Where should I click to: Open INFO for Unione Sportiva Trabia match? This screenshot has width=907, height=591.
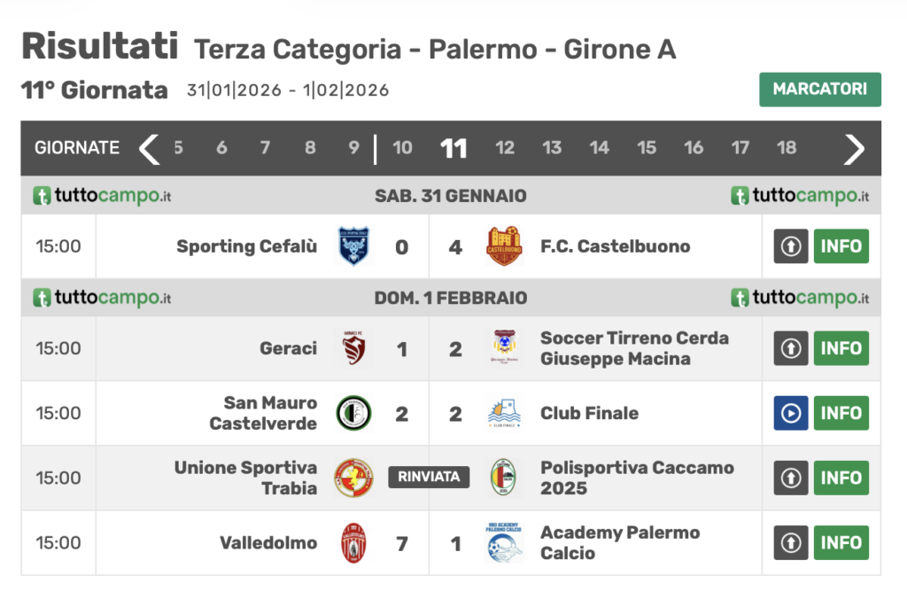[841, 478]
